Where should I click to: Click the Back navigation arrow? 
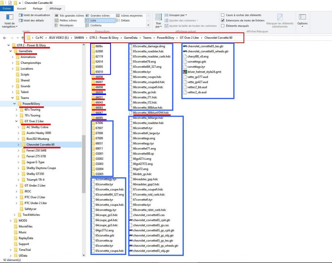[x=5, y=38]
